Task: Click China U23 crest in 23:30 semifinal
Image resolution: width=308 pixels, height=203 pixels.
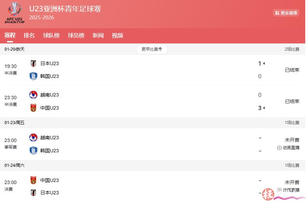Action: pos(33,108)
